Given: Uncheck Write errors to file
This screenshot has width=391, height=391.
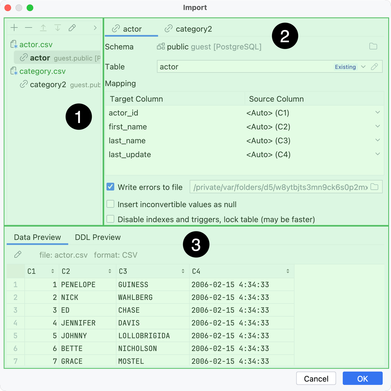Looking at the screenshot, I should tap(110, 187).
